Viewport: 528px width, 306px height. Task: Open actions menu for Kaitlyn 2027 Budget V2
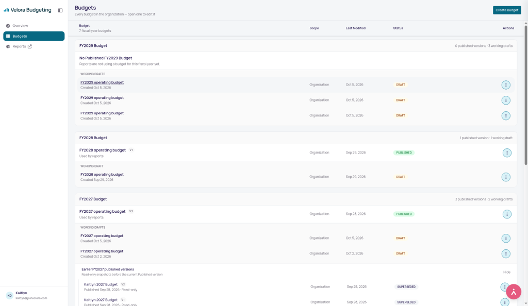(504, 287)
